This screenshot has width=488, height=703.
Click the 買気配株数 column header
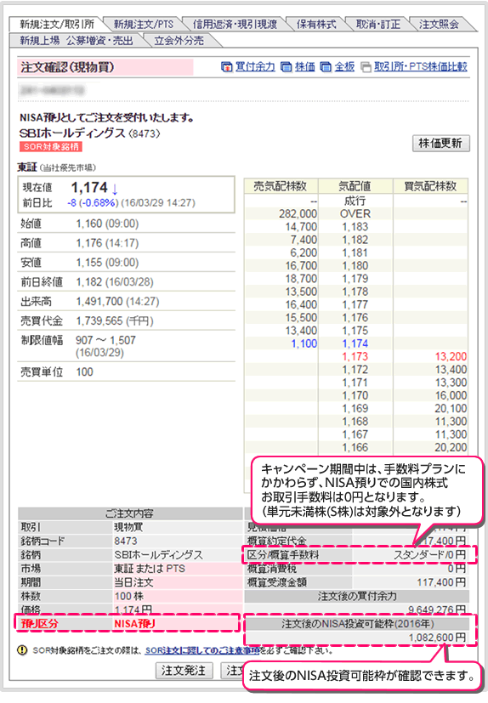point(430,186)
